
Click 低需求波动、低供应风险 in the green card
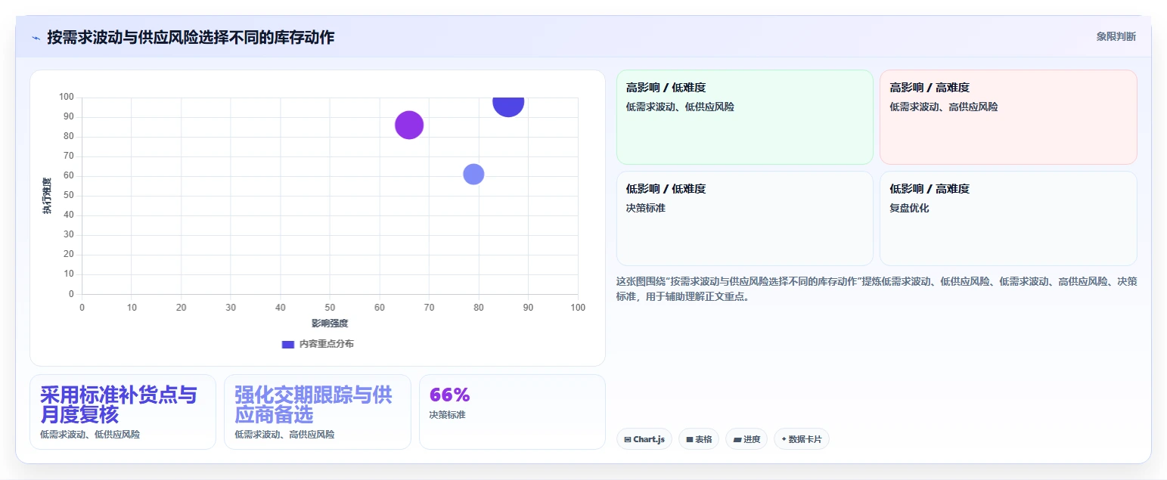(680, 107)
